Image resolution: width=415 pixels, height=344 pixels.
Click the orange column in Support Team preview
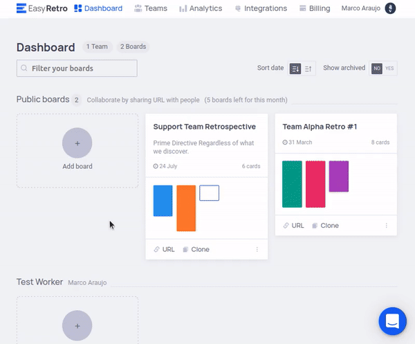[186, 208]
